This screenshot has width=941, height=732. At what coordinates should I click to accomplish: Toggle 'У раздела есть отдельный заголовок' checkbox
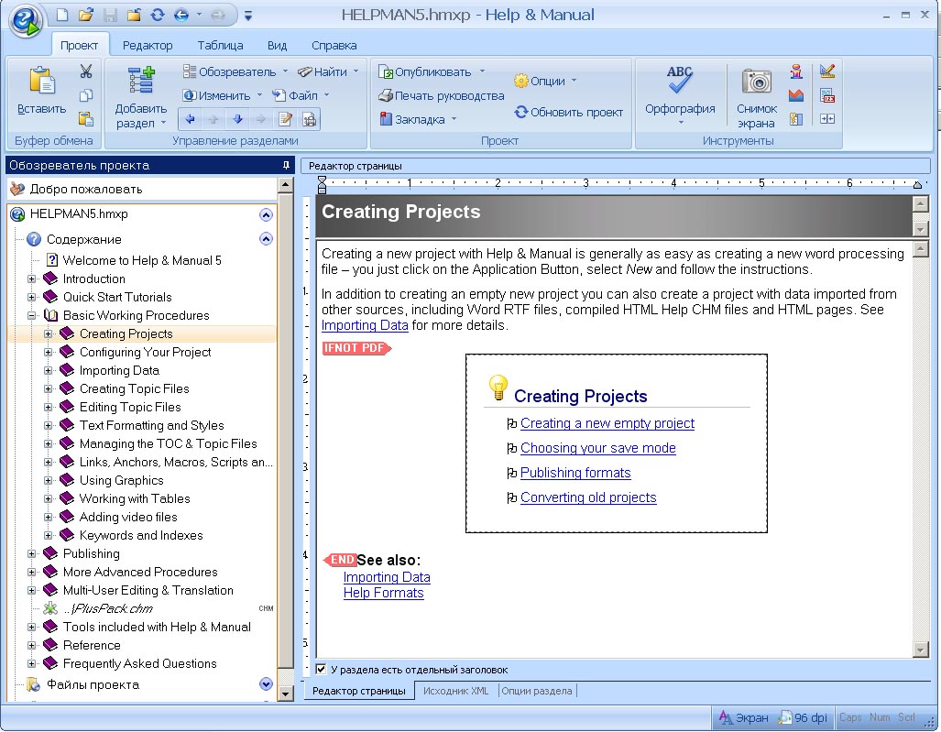click(x=321, y=670)
